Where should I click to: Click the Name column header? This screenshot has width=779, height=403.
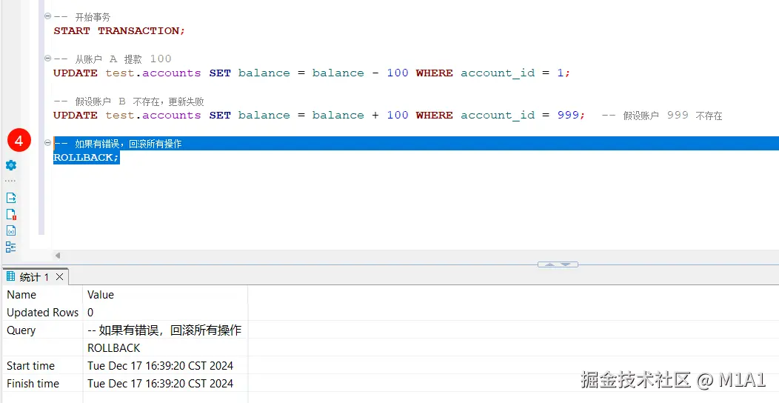pyautogui.click(x=42, y=295)
